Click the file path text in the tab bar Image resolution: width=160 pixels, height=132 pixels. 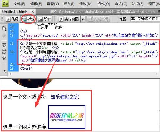pos(102,12)
